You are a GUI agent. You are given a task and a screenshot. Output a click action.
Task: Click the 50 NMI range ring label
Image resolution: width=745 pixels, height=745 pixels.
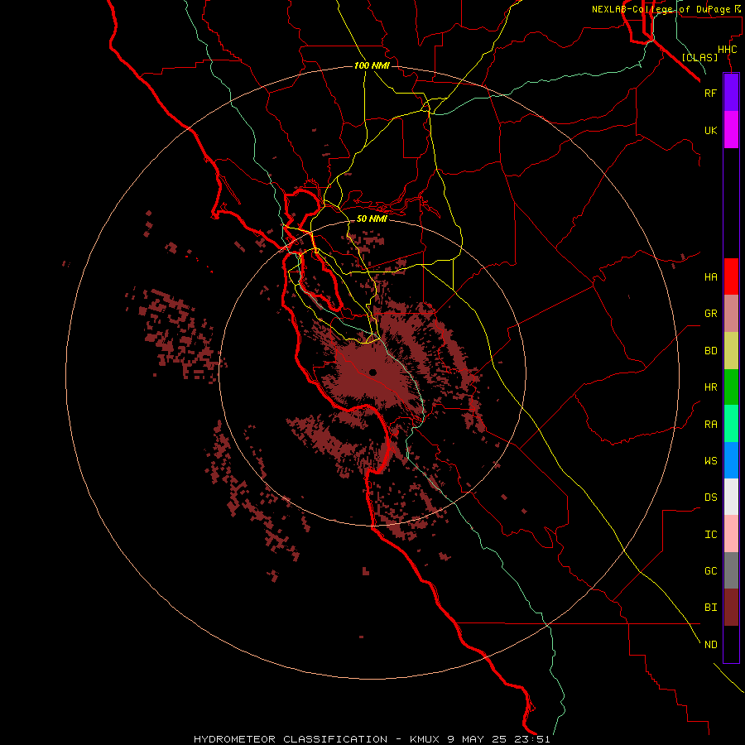pos(372,219)
